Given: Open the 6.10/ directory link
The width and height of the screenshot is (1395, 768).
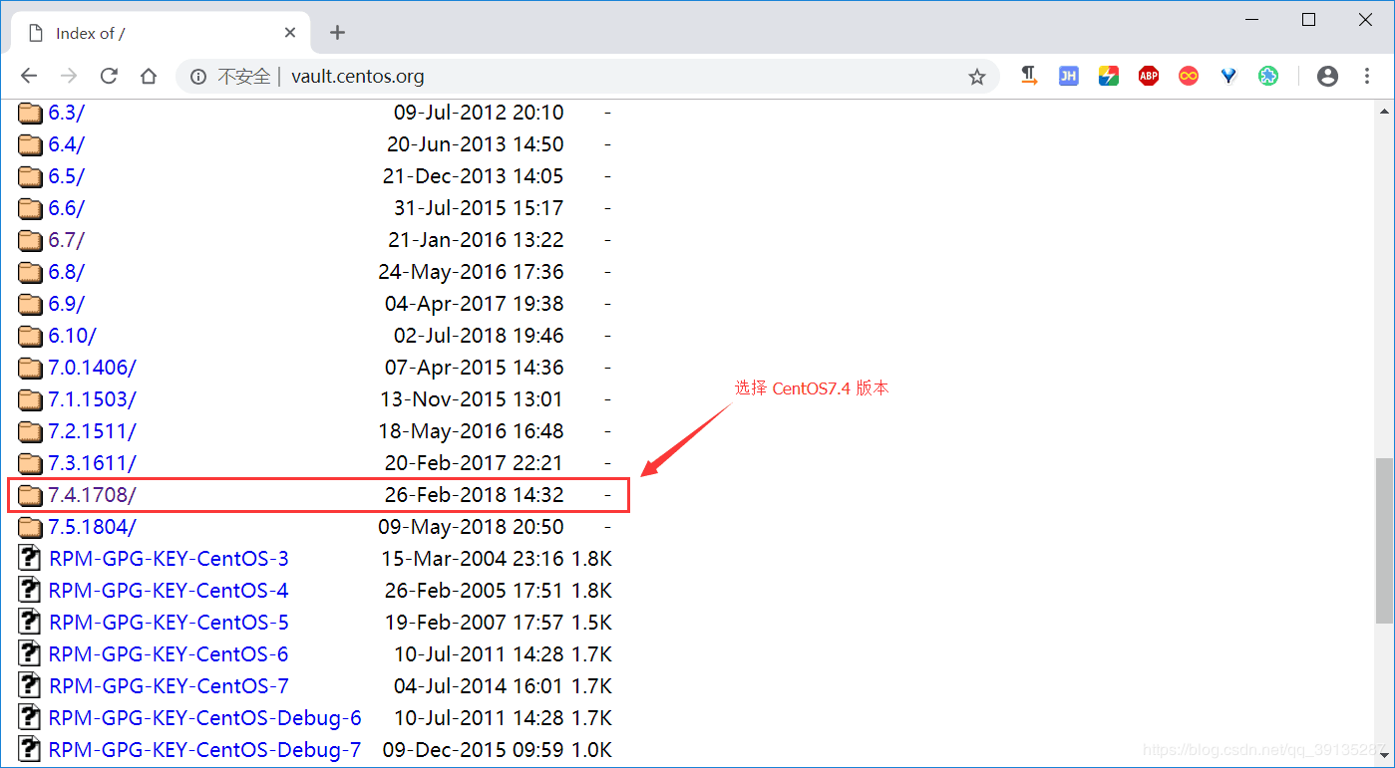Looking at the screenshot, I should pyautogui.click(x=73, y=336).
